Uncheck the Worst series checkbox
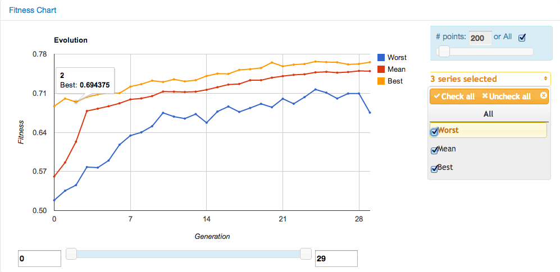The height and width of the screenshot is (272, 560). pyautogui.click(x=434, y=132)
